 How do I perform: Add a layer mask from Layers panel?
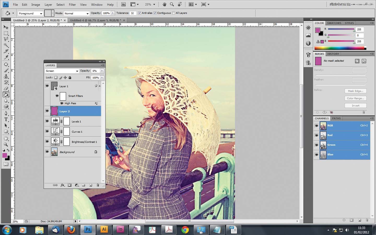click(69, 185)
